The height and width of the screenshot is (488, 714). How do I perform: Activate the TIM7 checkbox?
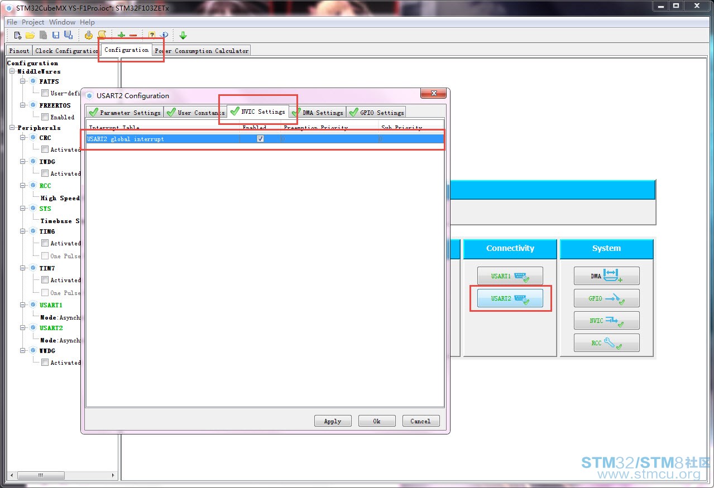point(45,280)
